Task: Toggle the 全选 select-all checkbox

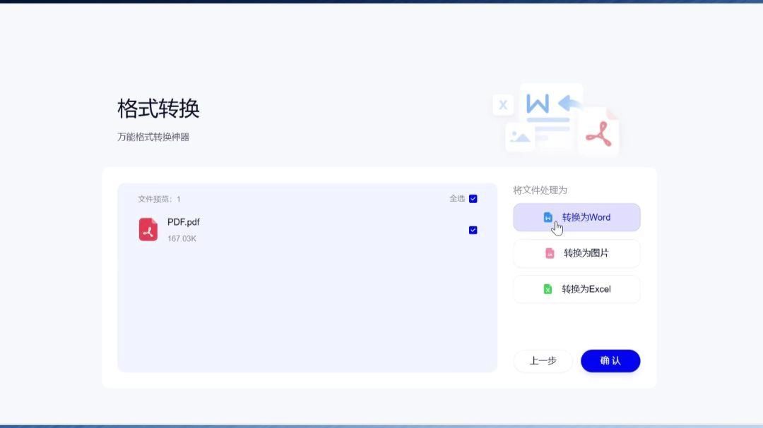Action: click(473, 199)
